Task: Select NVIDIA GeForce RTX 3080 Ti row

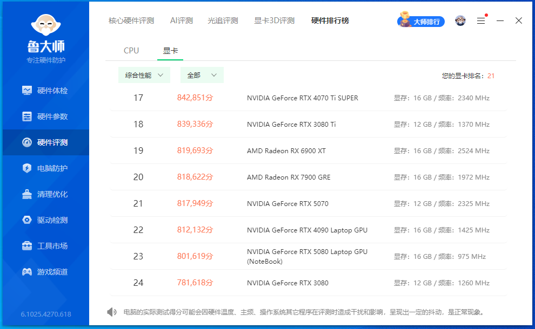Action: coord(309,124)
